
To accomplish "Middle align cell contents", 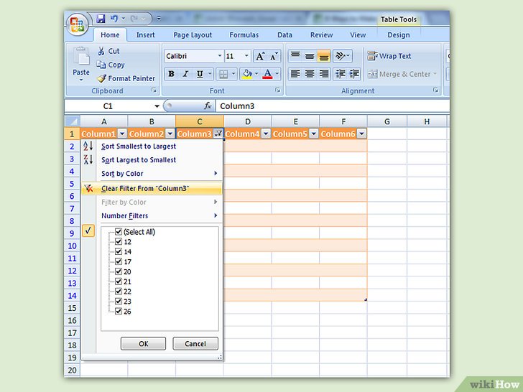I will [x=310, y=56].
